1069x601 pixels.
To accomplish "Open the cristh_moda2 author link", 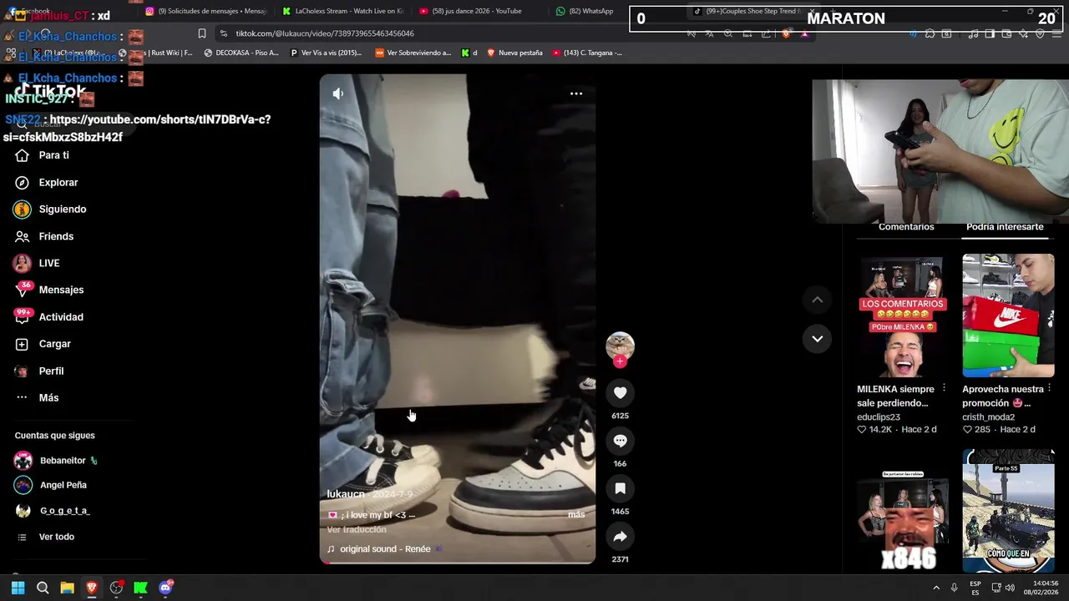I will pyautogui.click(x=988, y=417).
